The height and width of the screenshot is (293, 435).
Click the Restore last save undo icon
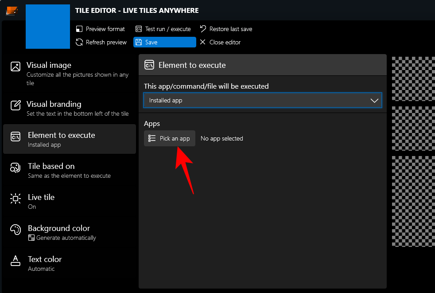203,29
